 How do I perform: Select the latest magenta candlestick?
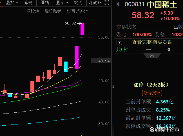(82, 29)
